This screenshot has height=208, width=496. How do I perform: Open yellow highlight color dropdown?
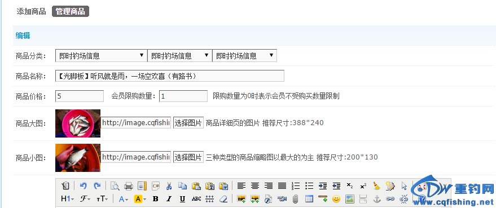[140, 199]
